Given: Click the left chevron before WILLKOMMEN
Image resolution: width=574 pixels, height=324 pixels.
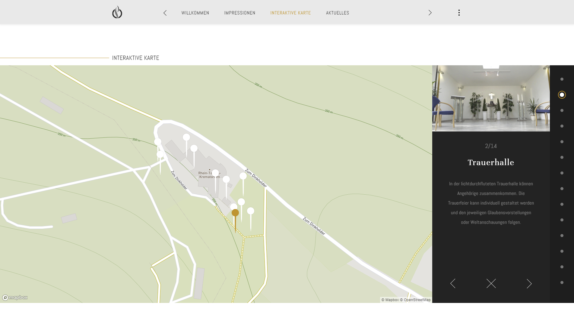Looking at the screenshot, I should [165, 13].
